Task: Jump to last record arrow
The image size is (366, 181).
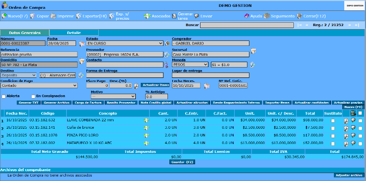Action: tap(357, 25)
